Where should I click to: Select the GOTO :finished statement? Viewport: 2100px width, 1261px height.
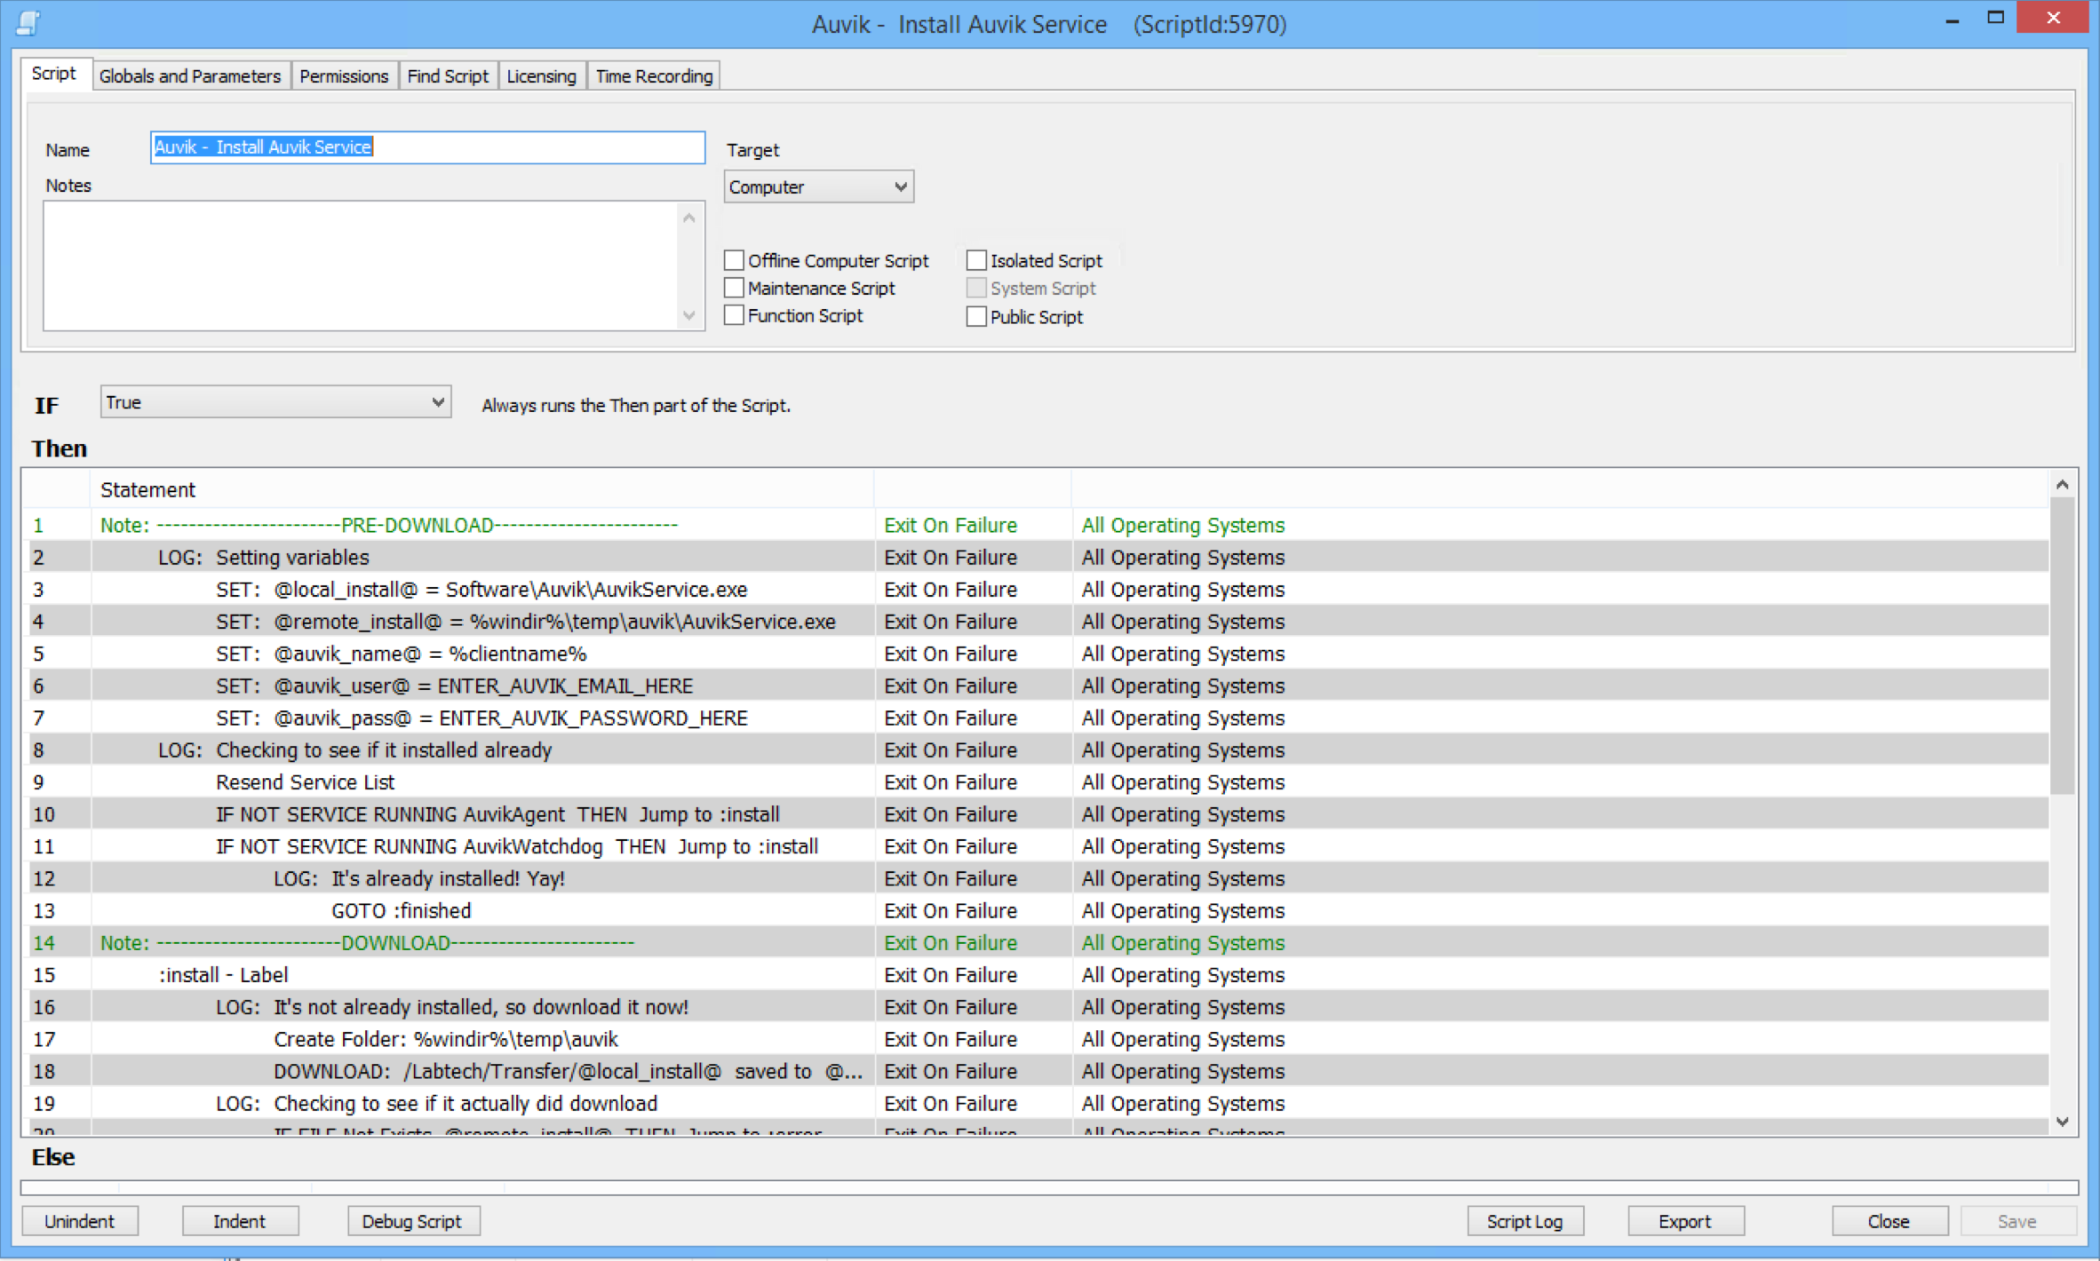pos(1035,910)
